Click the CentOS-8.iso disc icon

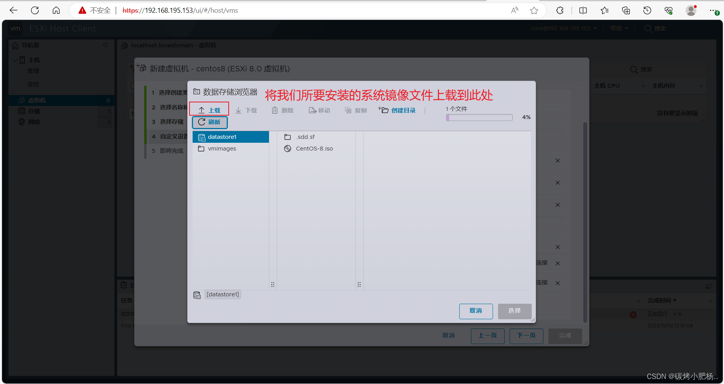click(x=288, y=149)
